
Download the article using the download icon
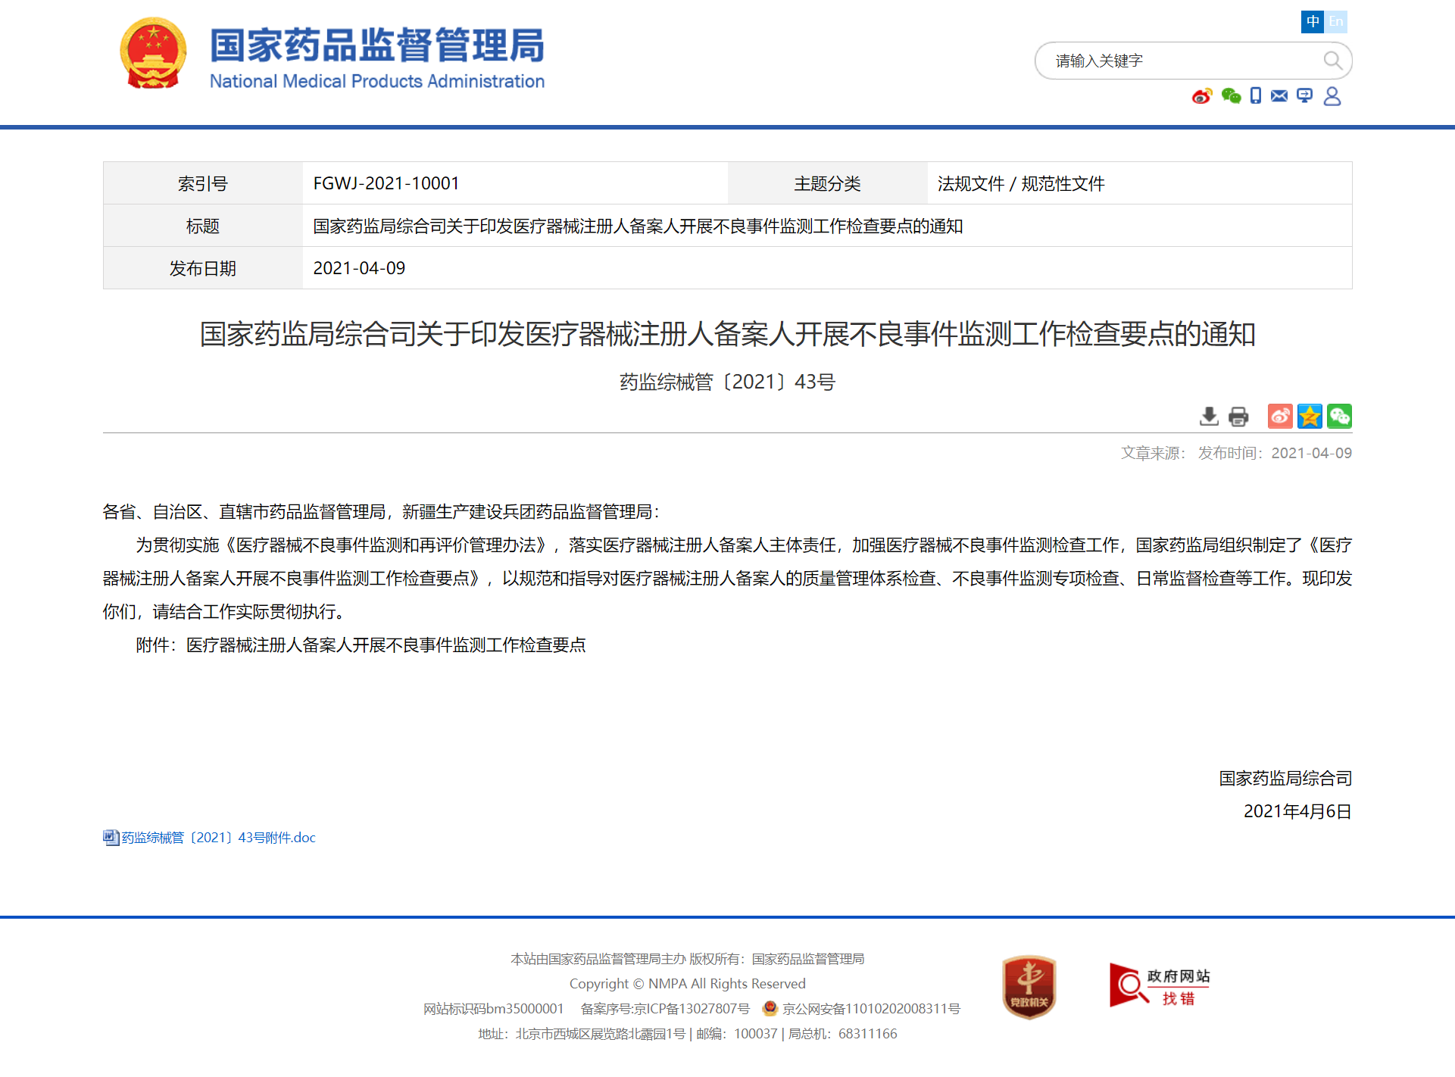click(x=1209, y=417)
